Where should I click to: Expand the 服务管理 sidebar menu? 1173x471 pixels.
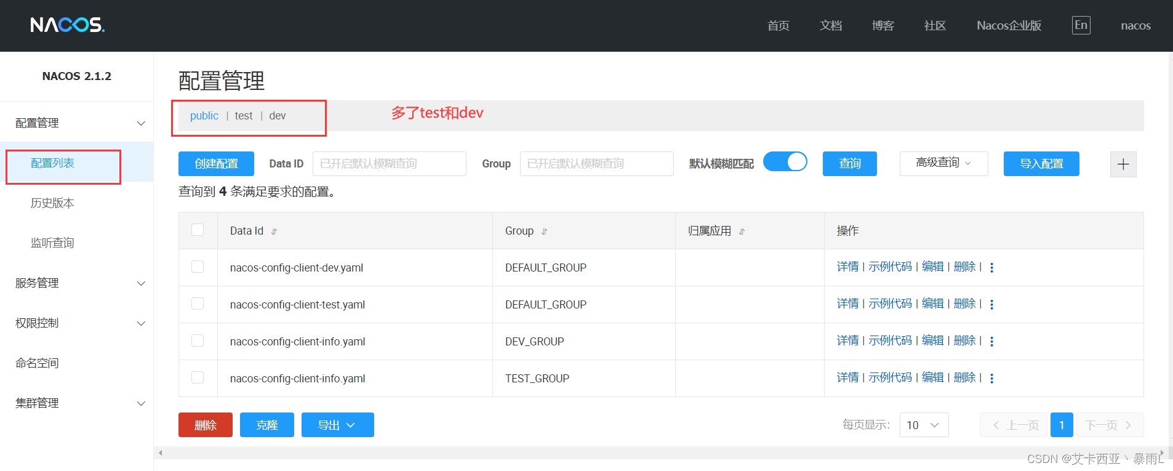point(76,283)
